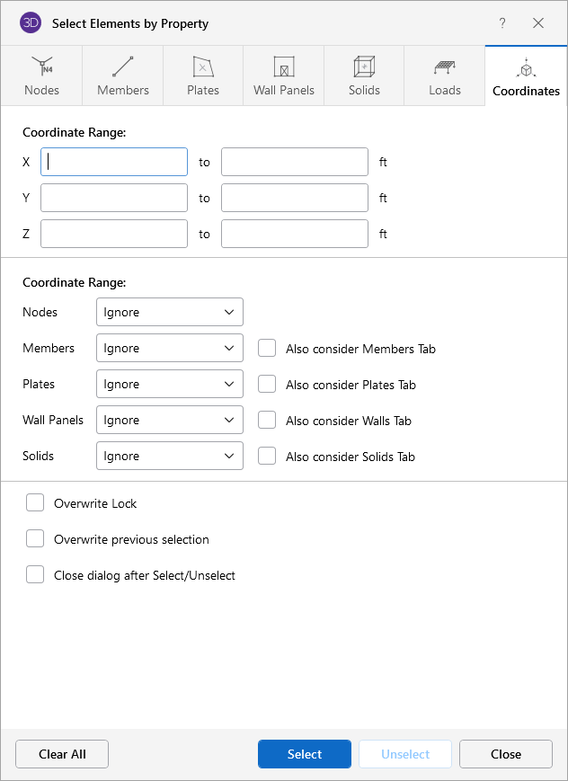Click the Z range end field
This screenshot has height=781, width=568.
point(295,234)
